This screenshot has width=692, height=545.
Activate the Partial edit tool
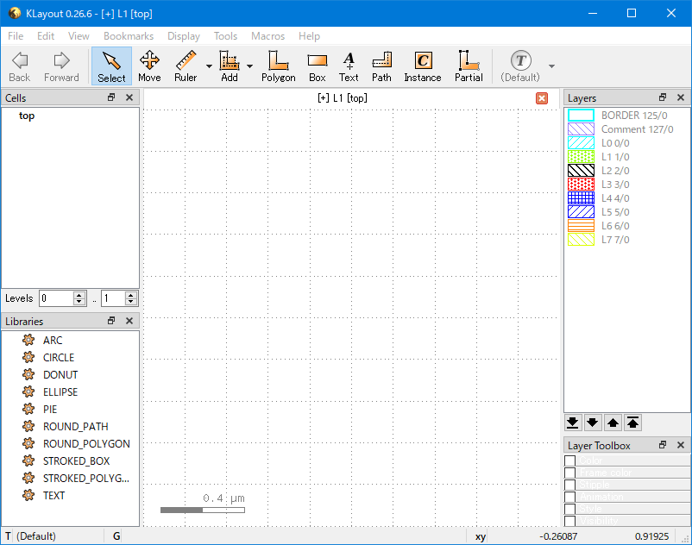(469, 66)
